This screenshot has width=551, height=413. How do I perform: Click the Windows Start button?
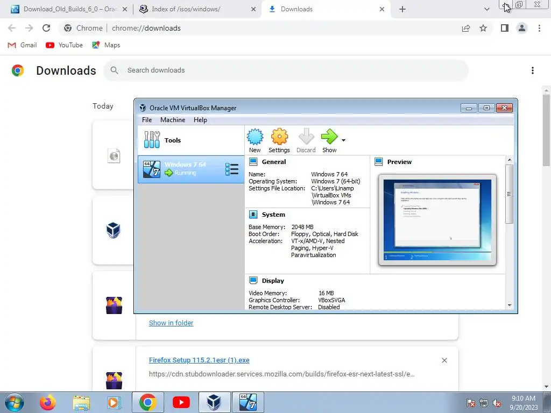click(x=14, y=402)
